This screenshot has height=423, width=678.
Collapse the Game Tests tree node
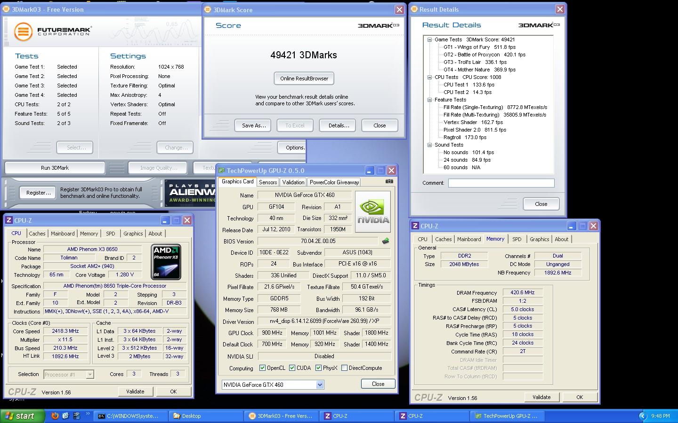coord(429,40)
